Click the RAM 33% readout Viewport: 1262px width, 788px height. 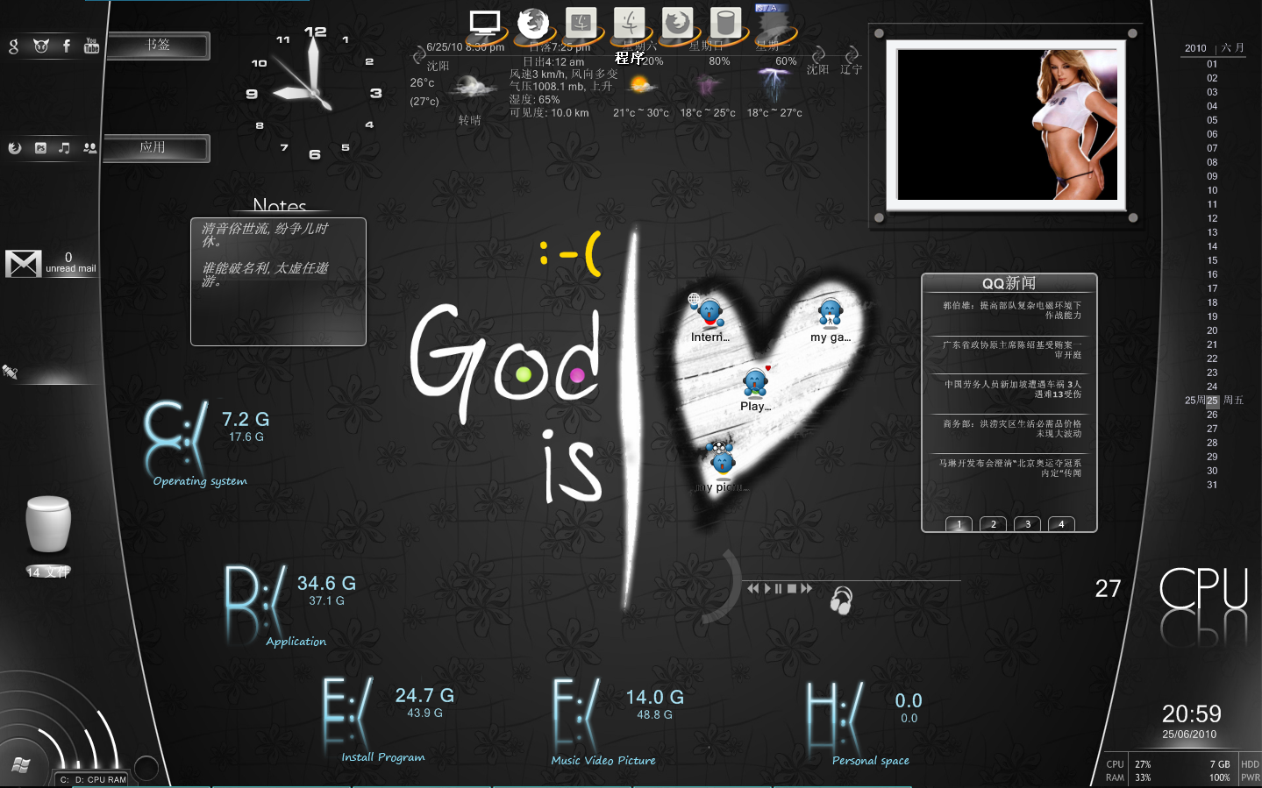(1143, 777)
